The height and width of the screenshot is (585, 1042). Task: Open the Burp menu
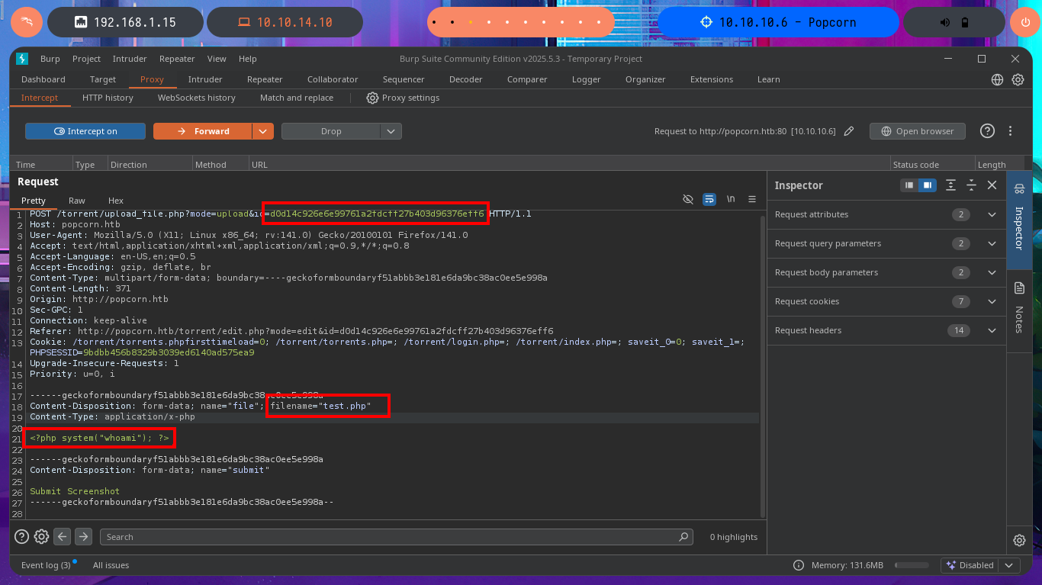point(50,59)
